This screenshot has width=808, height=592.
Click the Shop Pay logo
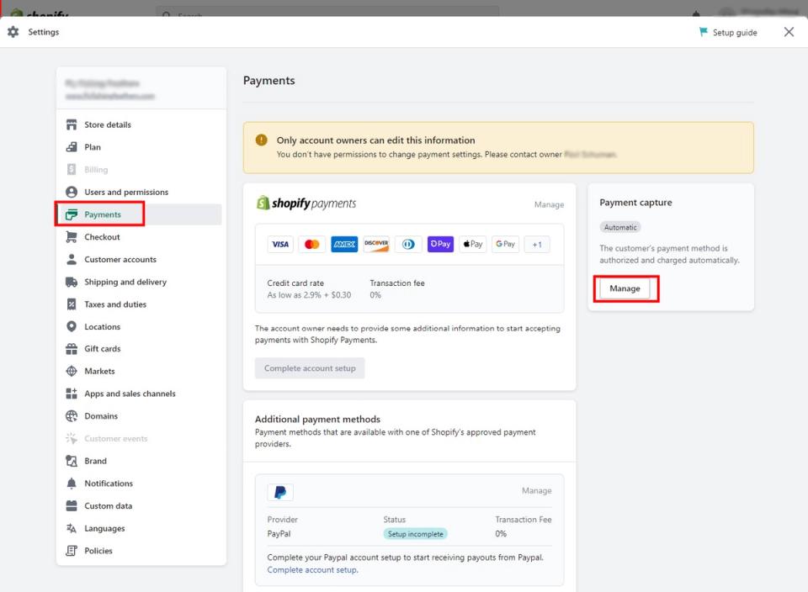[440, 244]
